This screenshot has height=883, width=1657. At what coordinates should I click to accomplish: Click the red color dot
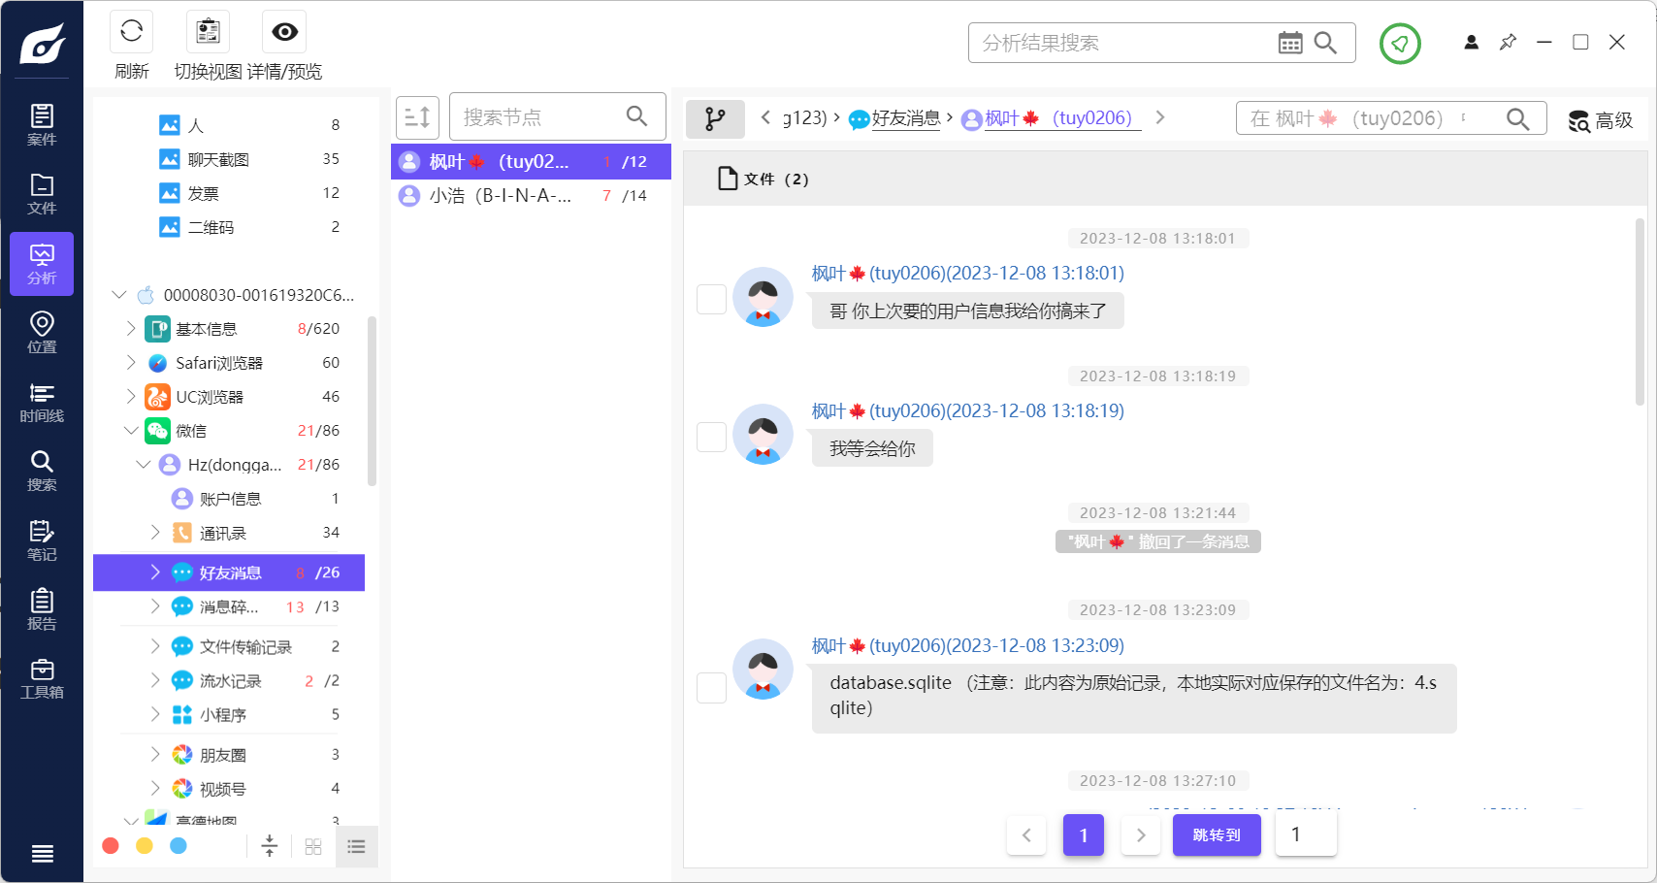tap(111, 846)
